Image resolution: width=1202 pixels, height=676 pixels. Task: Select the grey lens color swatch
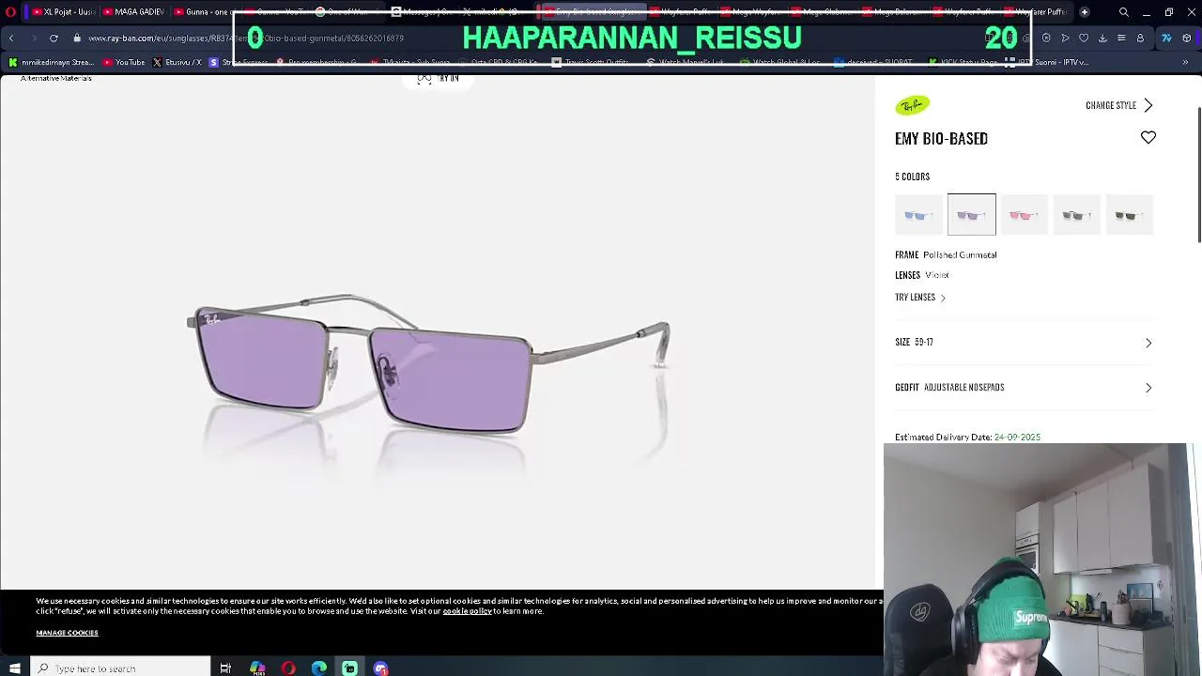click(1076, 215)
